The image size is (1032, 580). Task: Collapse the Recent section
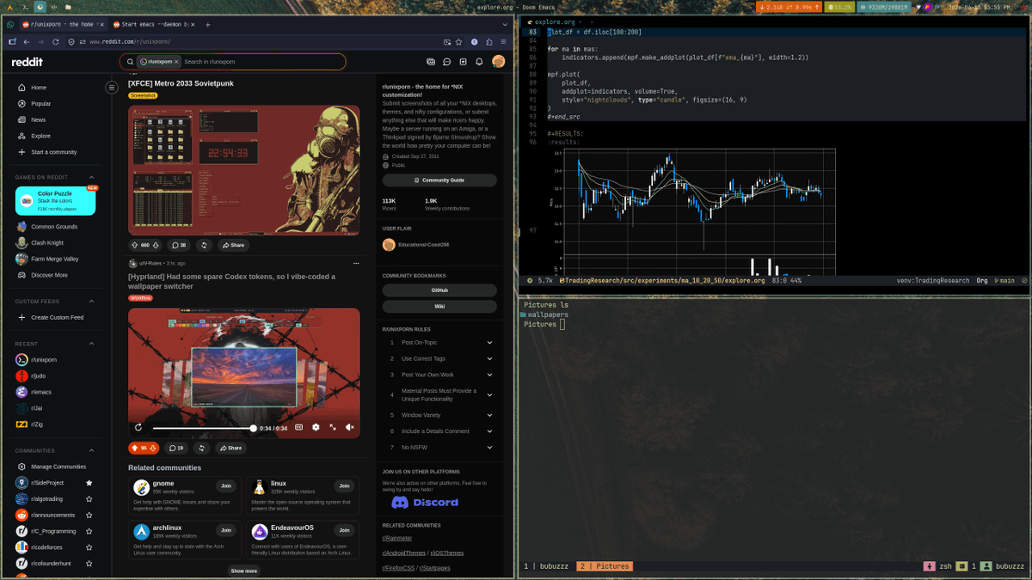point(92,344)
